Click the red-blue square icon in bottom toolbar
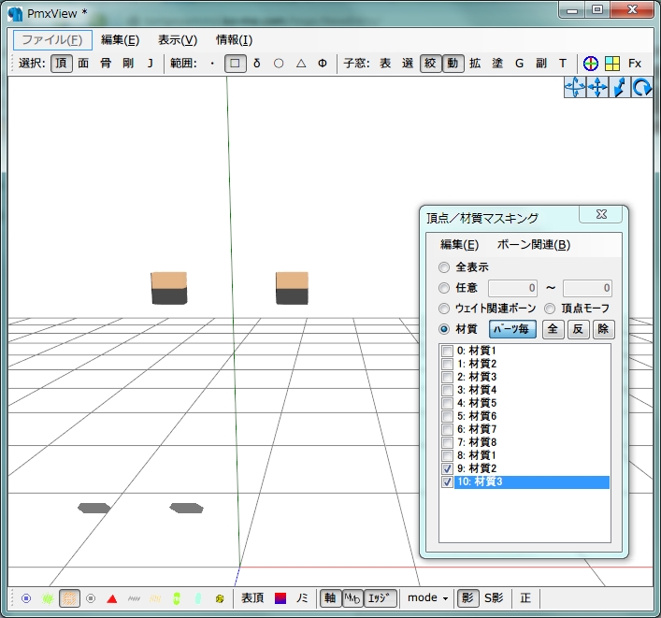The image size is (661, 618). click(280, 598)
